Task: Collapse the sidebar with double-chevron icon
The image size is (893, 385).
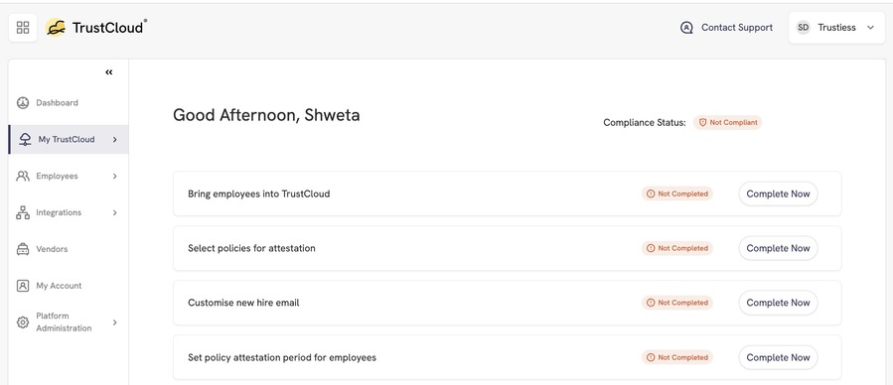Action: (x=109, y=72)
